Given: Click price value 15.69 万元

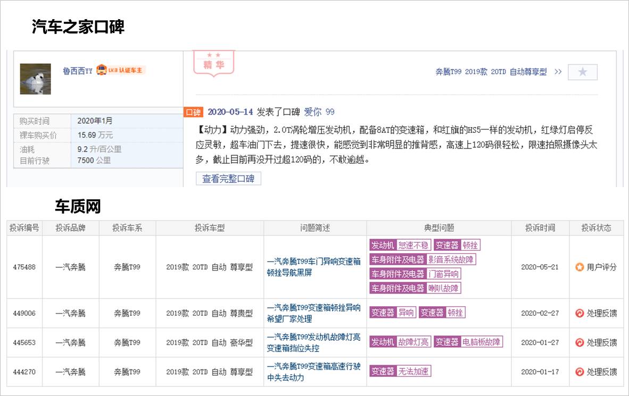Looking at the screenshot, I should (95, 135).
